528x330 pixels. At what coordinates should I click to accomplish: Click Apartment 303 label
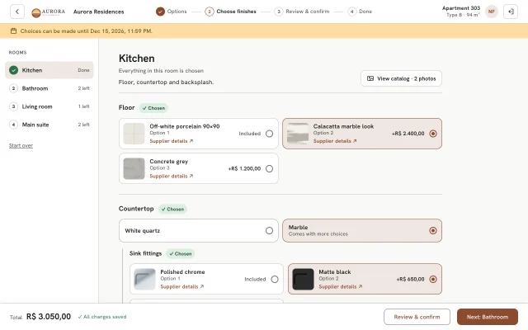[x=461, y=8]
